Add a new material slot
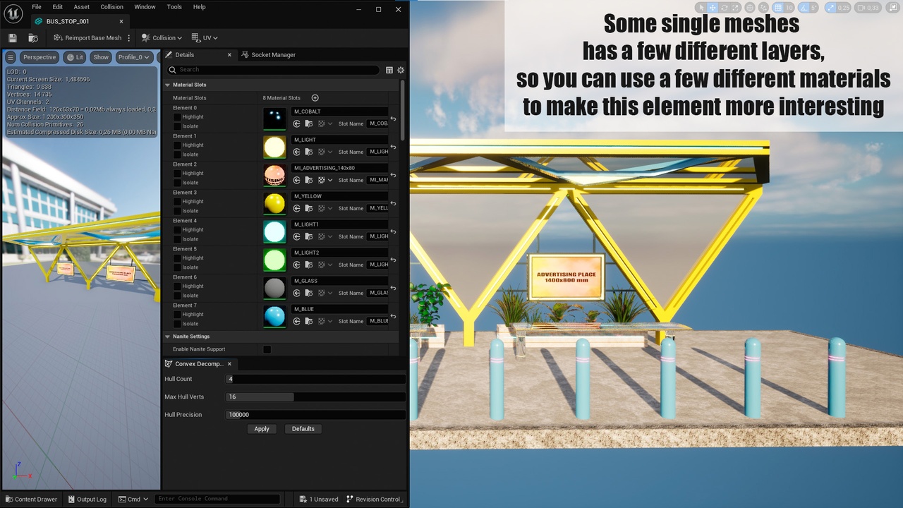Screen dimensions: 903x508 [x=315, y=98]
